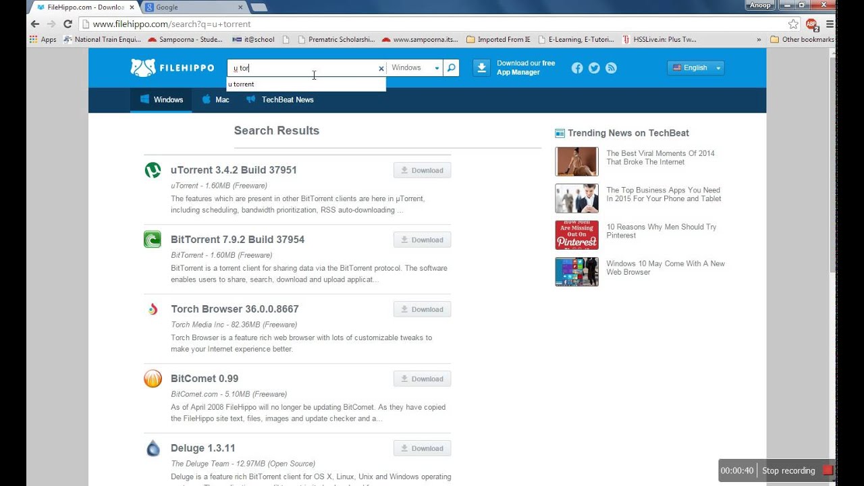
Task: Click Stop recording button
Action: click(798, 470)
